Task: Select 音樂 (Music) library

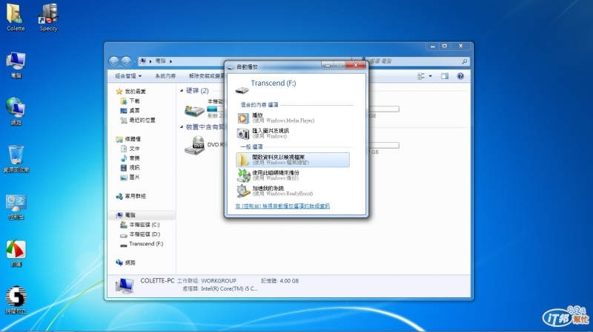Action: [130, 158]
